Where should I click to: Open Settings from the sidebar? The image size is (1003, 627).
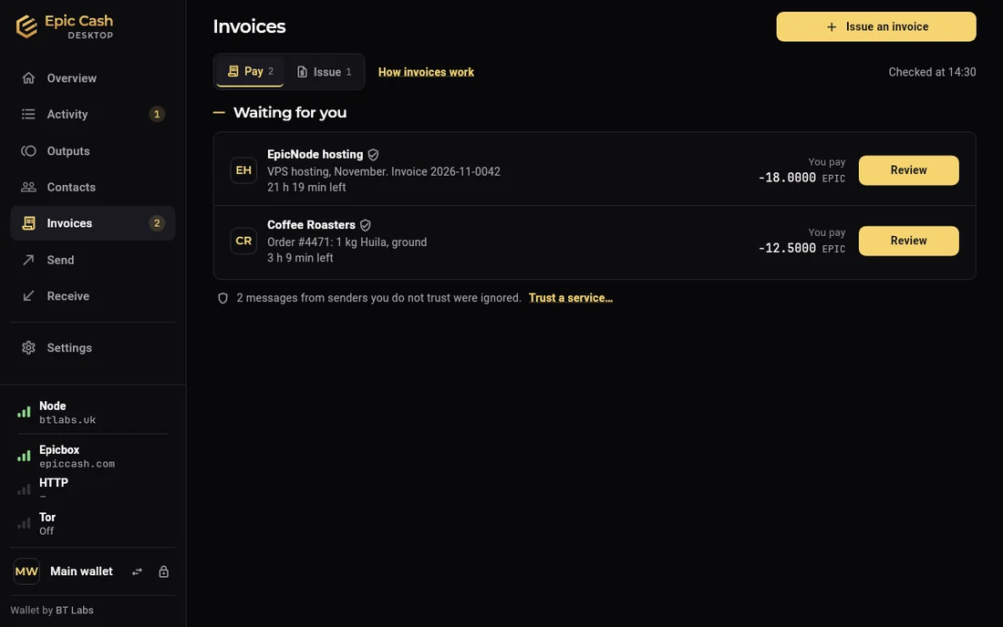tap(93, 348)
